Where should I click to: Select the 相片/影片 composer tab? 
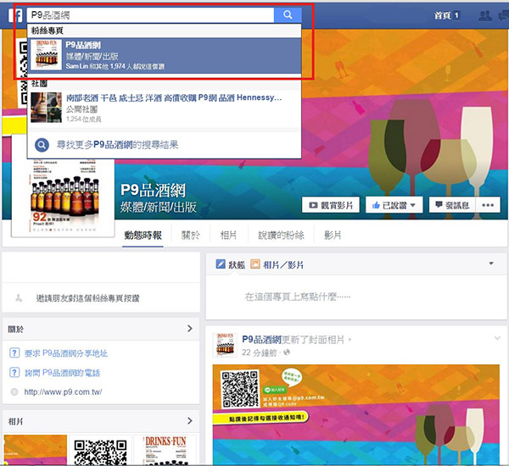pyautogui.click(x=277, y=264)
